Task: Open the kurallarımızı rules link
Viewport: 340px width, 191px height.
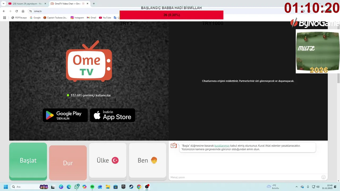Action: tap(222, 146)
